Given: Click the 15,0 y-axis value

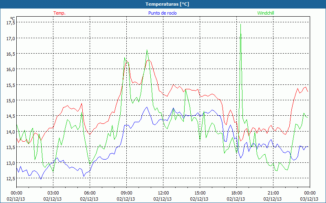Looking at the screenshot, I should pyautogui.click(x=11, y=100).
